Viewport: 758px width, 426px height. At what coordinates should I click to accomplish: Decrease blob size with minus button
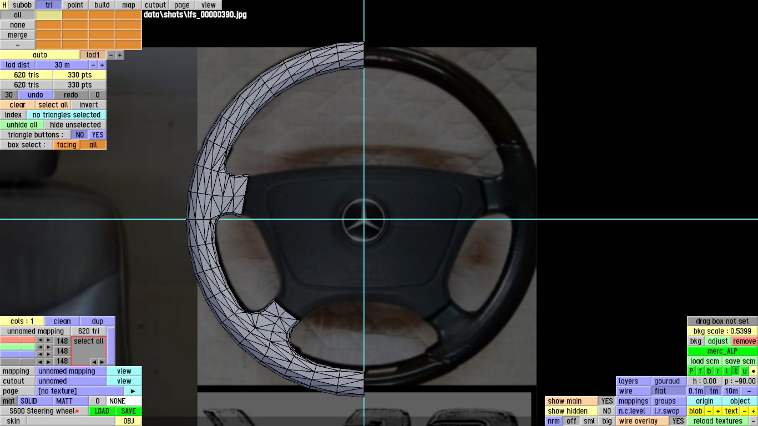pyautogui.click(x=709, y=411)
